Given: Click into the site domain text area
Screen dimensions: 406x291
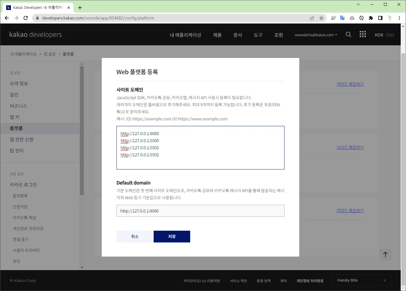Looking at the screenshot, I should (x=200, y=148).
